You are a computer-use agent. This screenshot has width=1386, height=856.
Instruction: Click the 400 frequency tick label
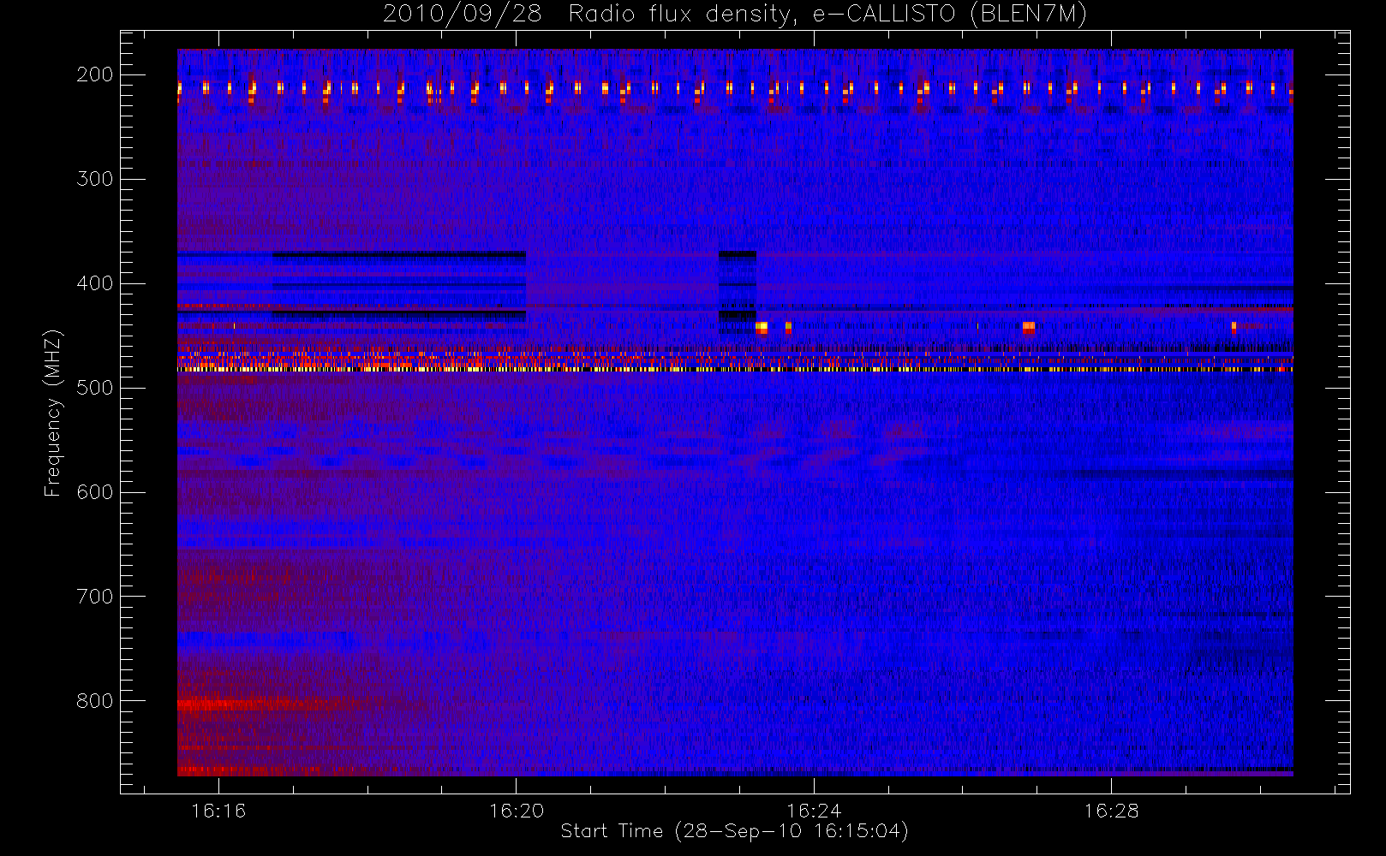94,283
